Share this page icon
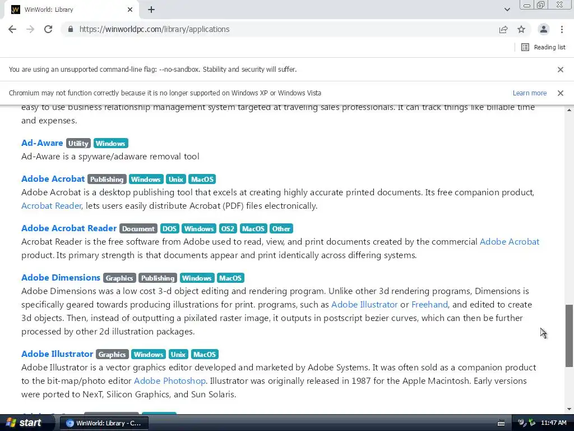Image resolution: width=574 pixels, height=431 pixels. 503,29
